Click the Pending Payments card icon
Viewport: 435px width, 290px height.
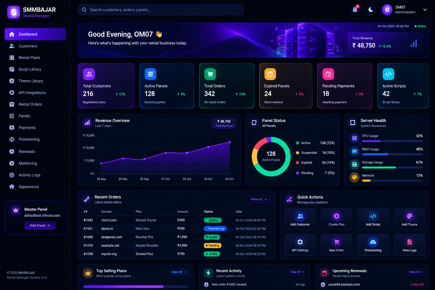328,74
